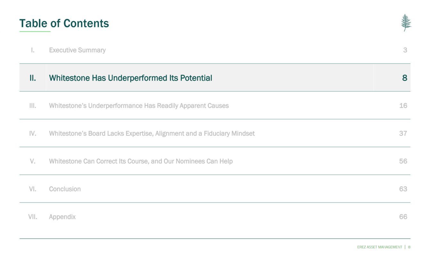Screen dimensions: 430x261
Task: Click the roman numeral VII. marker
Action: click(32, 217)
